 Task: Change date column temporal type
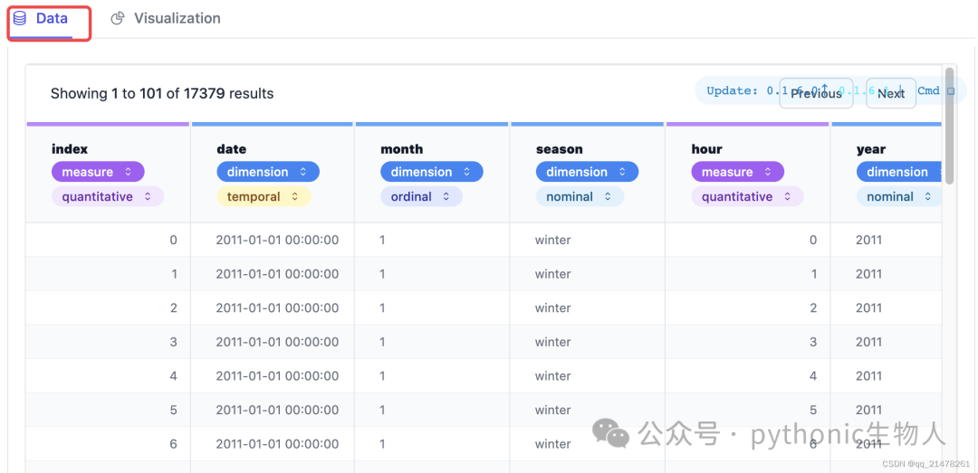tap(264, 196)
